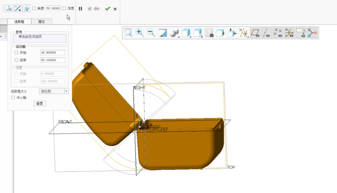The width and height of the screenshot is (337, 193).
Task: Click the axis with boxed arrow tool icon
Action: tap(9, 8)
